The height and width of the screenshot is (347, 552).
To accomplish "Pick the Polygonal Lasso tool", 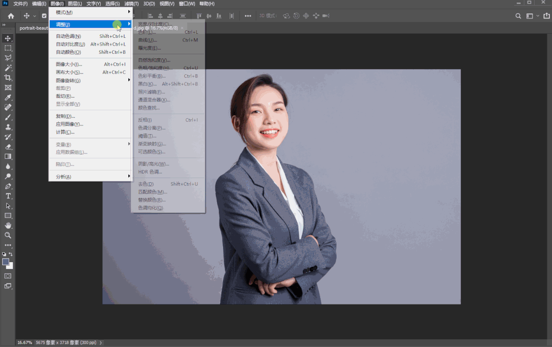I will click(8, 58).
